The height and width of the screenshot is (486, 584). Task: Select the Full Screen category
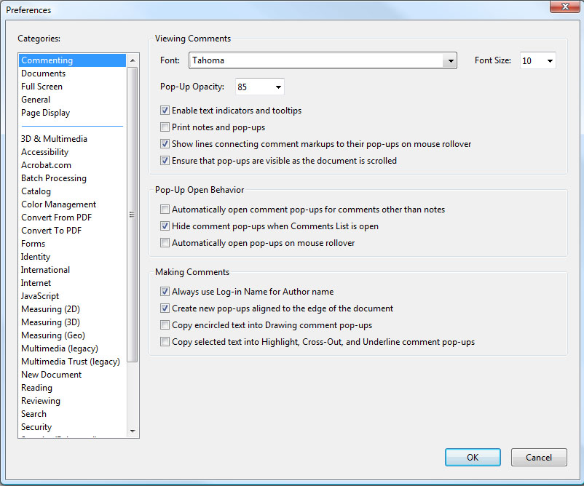pos(42,87)
